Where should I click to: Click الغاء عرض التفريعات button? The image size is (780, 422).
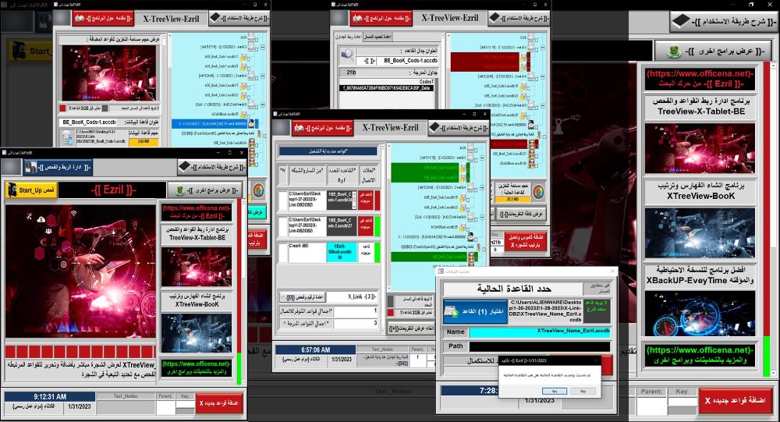tap(411, 329)
